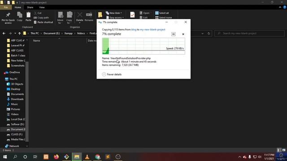
Task: Switch to the Home ribbon tab
Action: click(x=18, y=7)
